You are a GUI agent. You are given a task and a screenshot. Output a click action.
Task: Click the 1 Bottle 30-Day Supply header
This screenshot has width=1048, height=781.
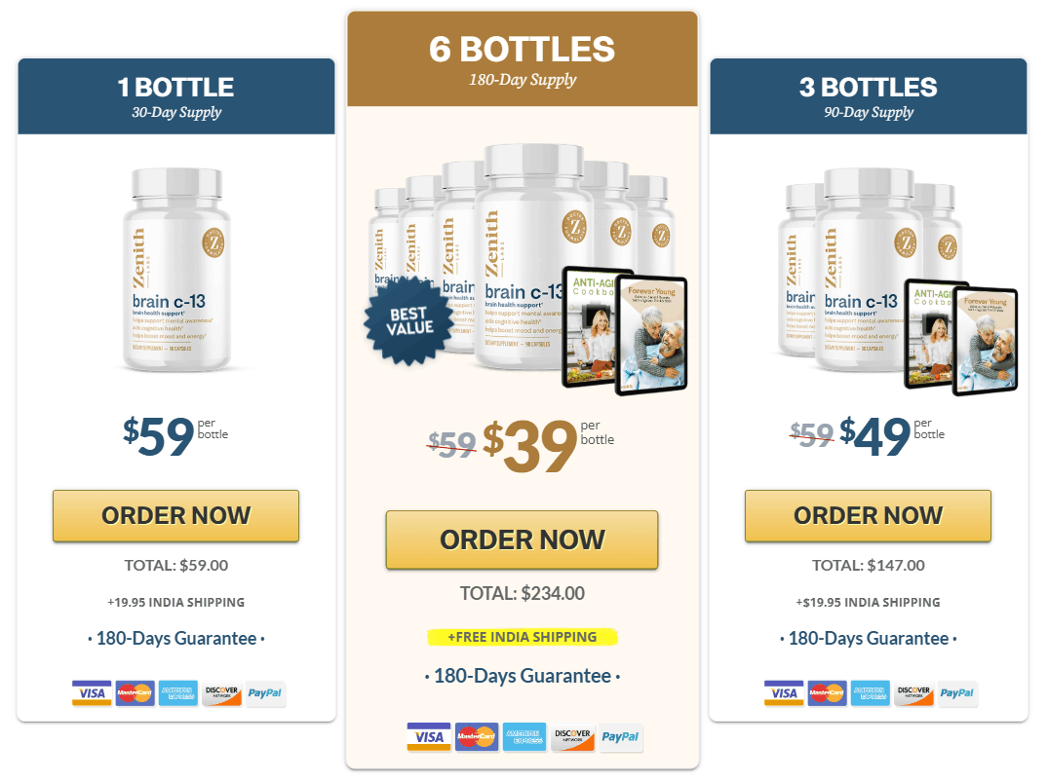click(176, 96)
